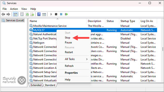The width and height of the screenshot is (164, 92).
Task: Sort by the Startup Type column header
Action: pos(129,21)
